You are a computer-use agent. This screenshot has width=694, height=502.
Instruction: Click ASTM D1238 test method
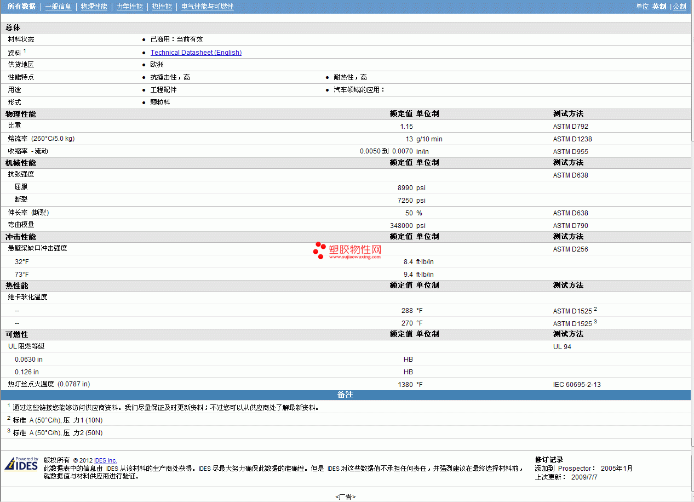572,139
